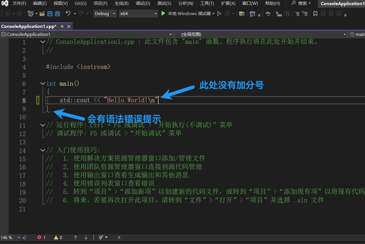Collapse the int main() code block
The image size is (365, 244).
pyautogui.click(x=43, y=83)
